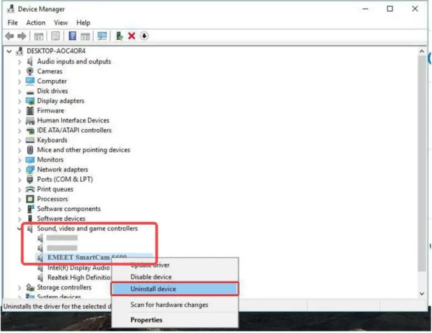Minimize the Device Manager window
Viewport: 432px width, 333px height.
click(x=365, y=9)
